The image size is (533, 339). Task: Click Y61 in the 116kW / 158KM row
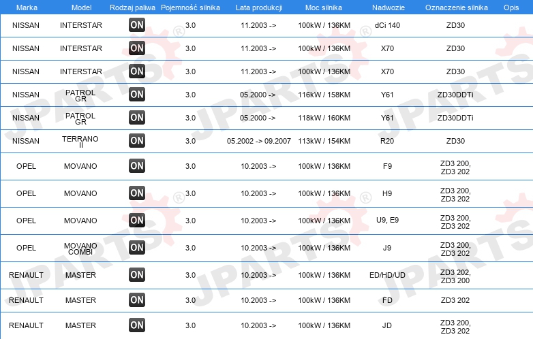pos(387,95)
